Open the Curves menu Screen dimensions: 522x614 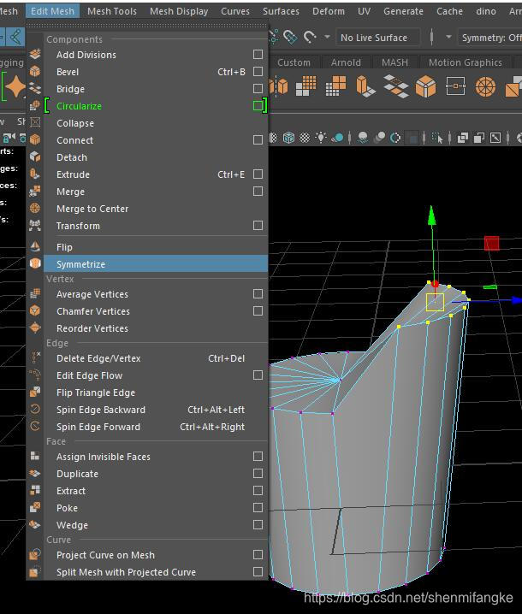pyautogui.click(x=235, y=11)
